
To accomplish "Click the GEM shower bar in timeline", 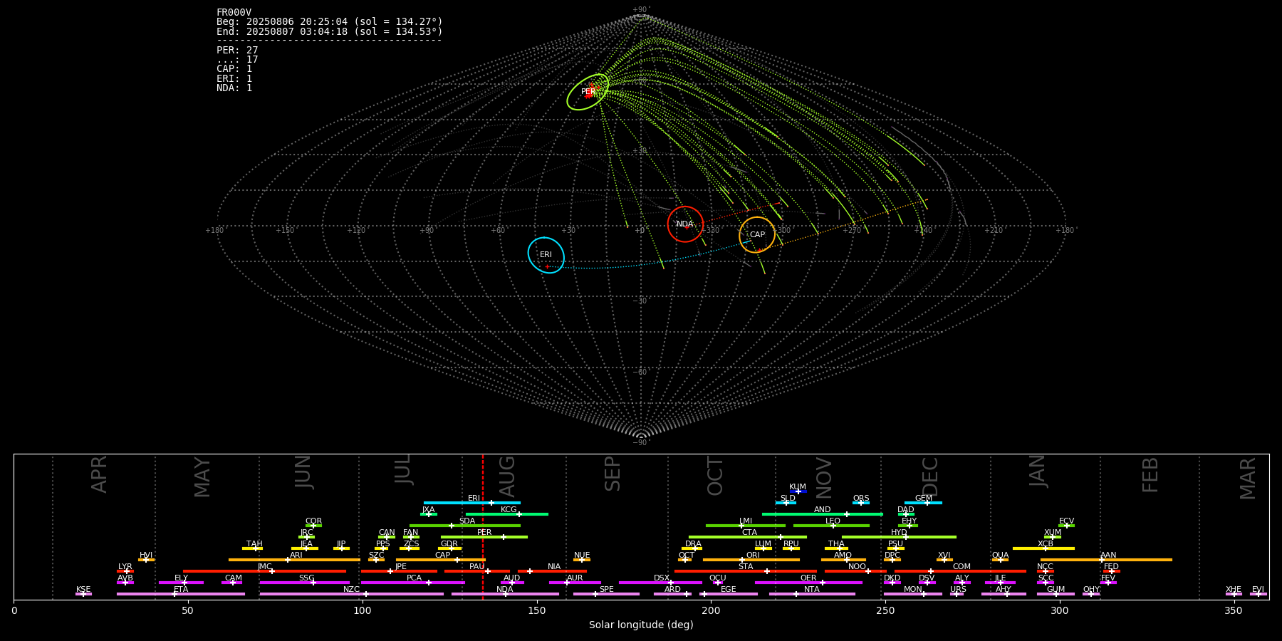I will (923, 503).
